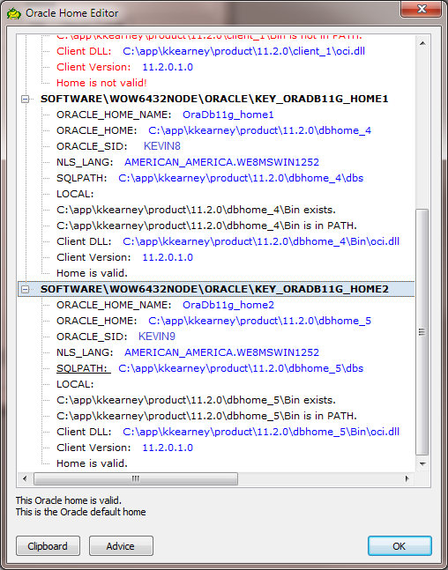Click the Clipboard button
This screenshot has width=448, height=570.
pos(48,545)
